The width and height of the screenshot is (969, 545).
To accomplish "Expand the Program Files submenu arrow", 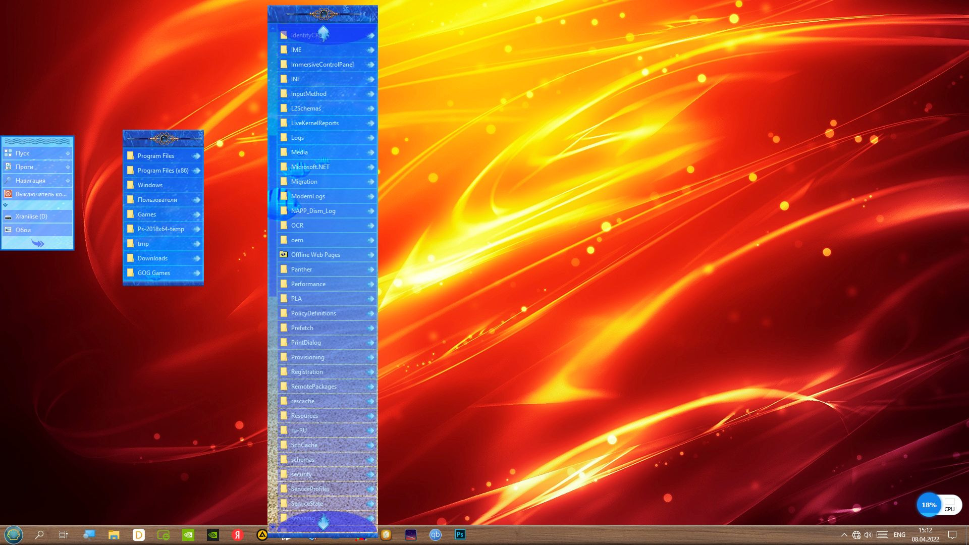I will [x=196, y=156].
